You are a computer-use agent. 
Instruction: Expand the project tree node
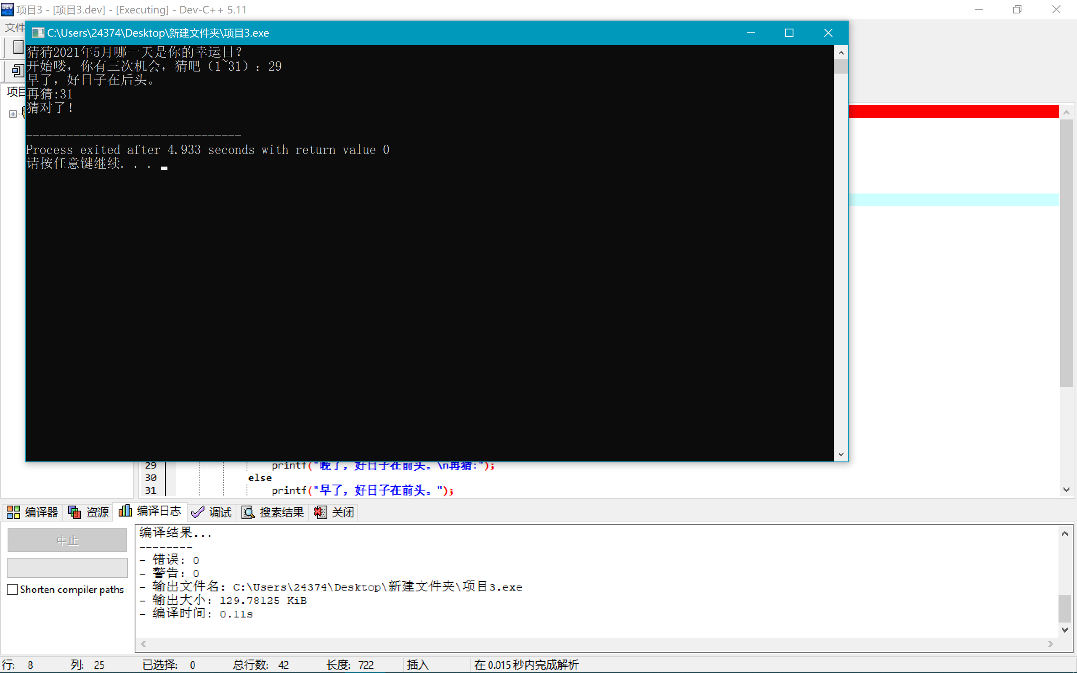pyautogui.click(x=13, y=114)
